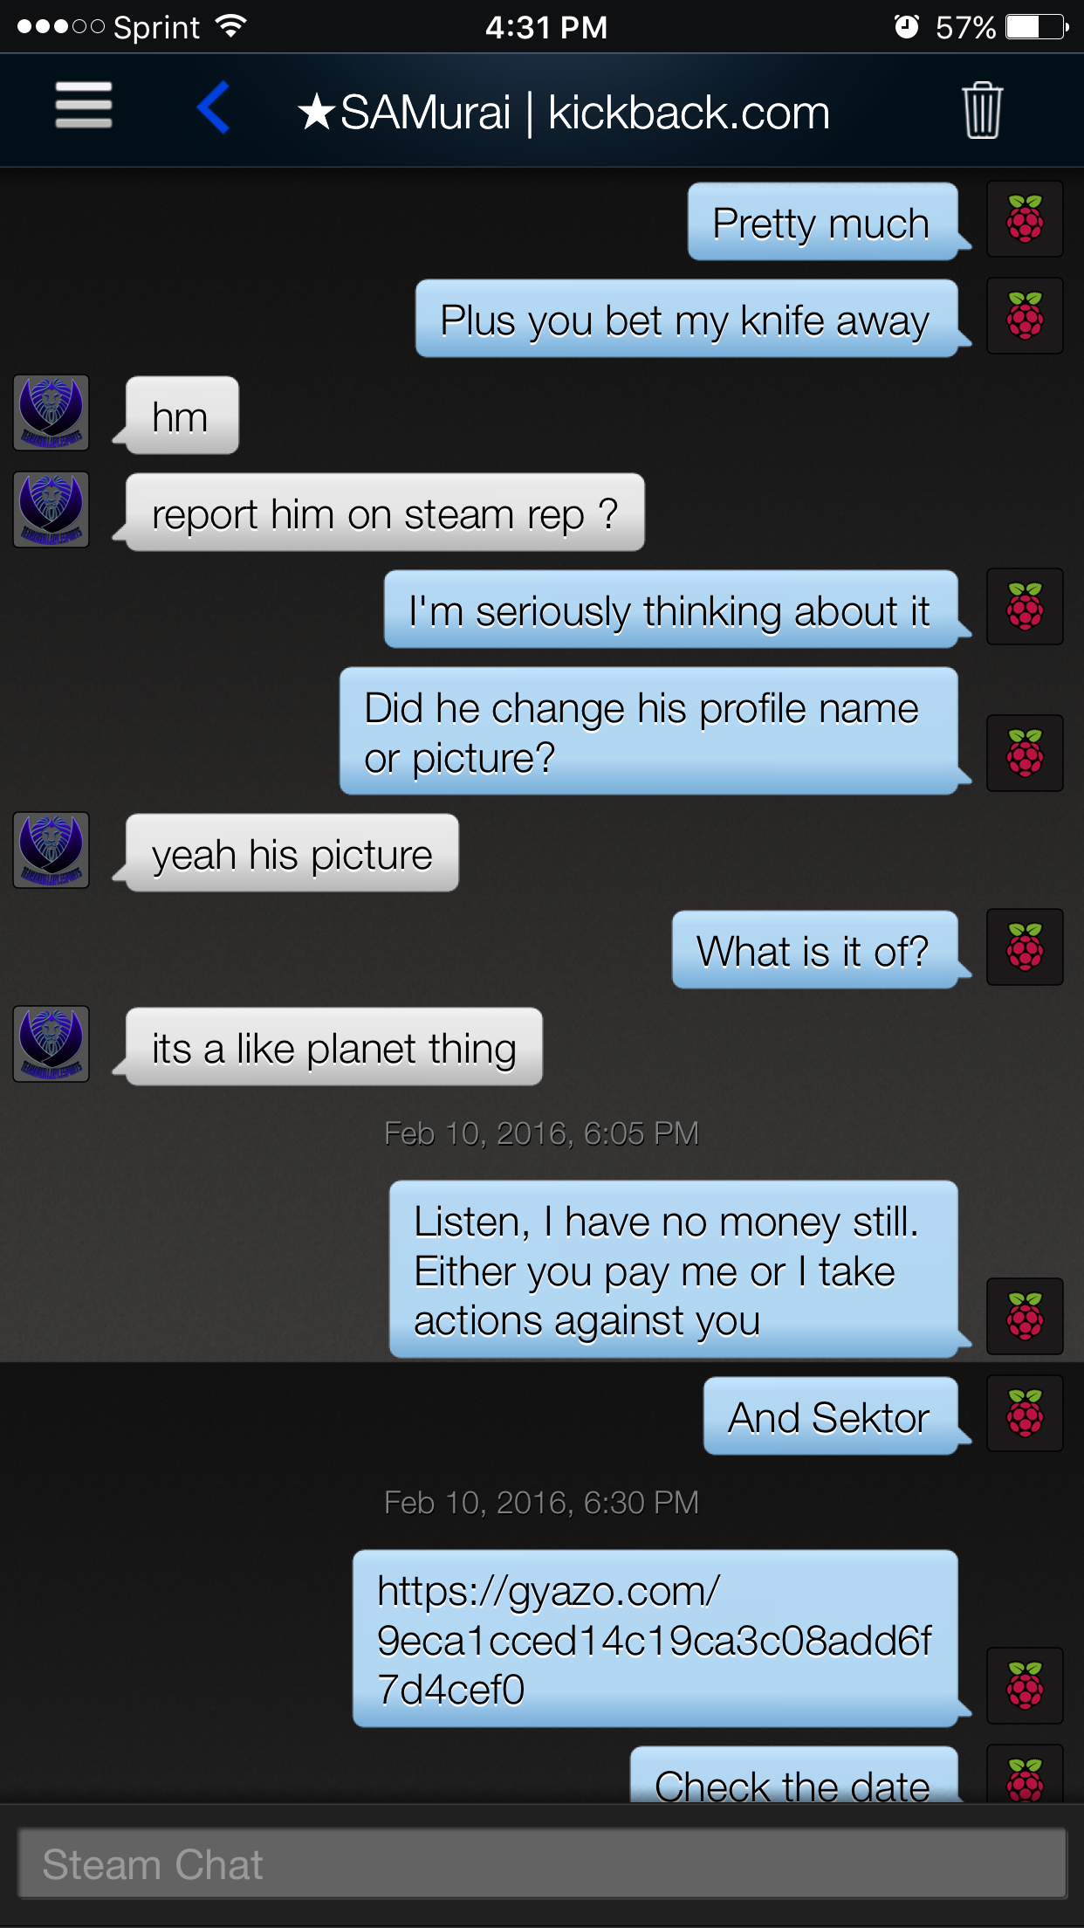
Task: Tap lion avatar beside 'hm' message
Action: tap(51, 413)
